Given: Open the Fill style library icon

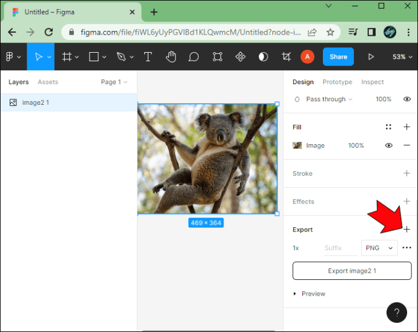Looking at the screenshot, I should coord(388,127).
